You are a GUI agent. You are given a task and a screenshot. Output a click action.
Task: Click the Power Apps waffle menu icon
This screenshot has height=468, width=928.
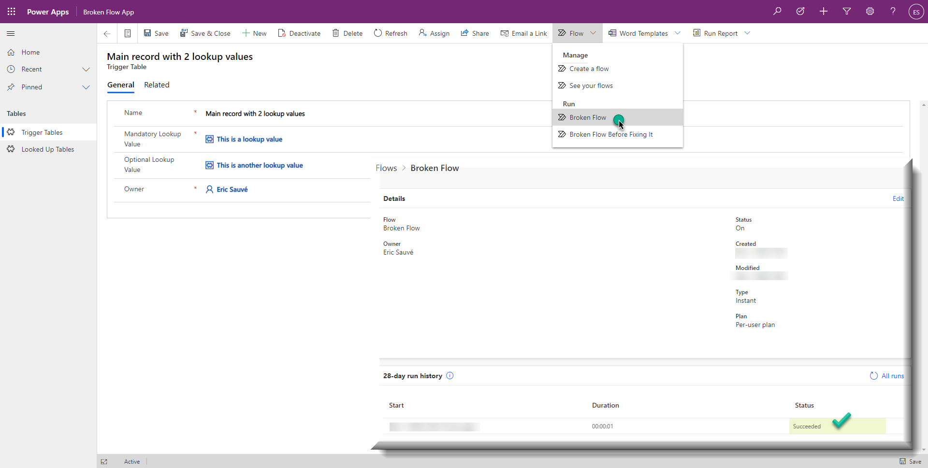(11, 11)
